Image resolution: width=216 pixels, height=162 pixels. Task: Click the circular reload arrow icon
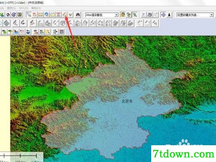pyautogui.click(x=14, y=15)
